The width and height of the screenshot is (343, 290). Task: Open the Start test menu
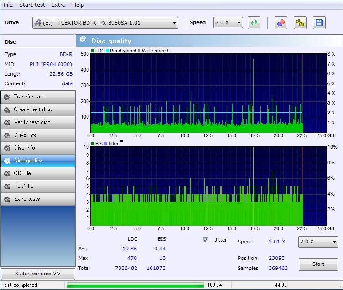click(32, 5)
